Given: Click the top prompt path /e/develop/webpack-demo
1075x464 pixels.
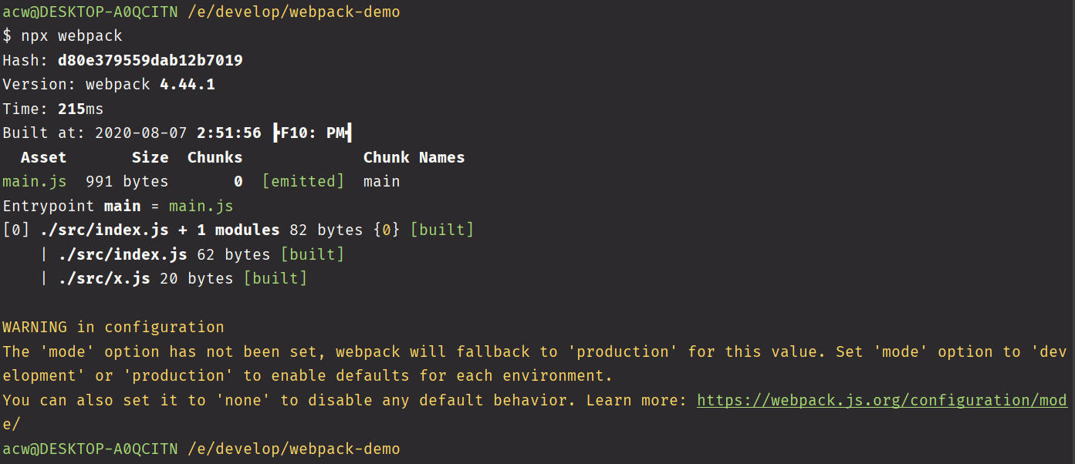Looking at the screenshot, I should coord(294,12).
